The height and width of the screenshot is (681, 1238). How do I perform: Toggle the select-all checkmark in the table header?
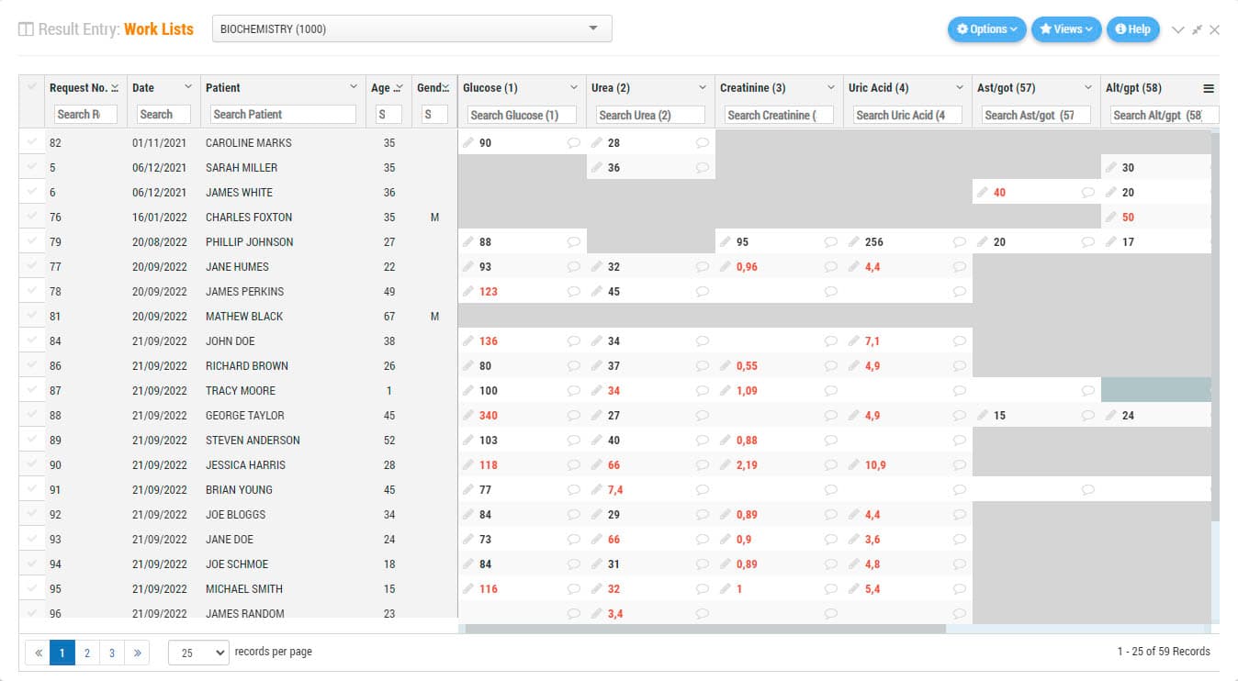[x=33, y=87]
